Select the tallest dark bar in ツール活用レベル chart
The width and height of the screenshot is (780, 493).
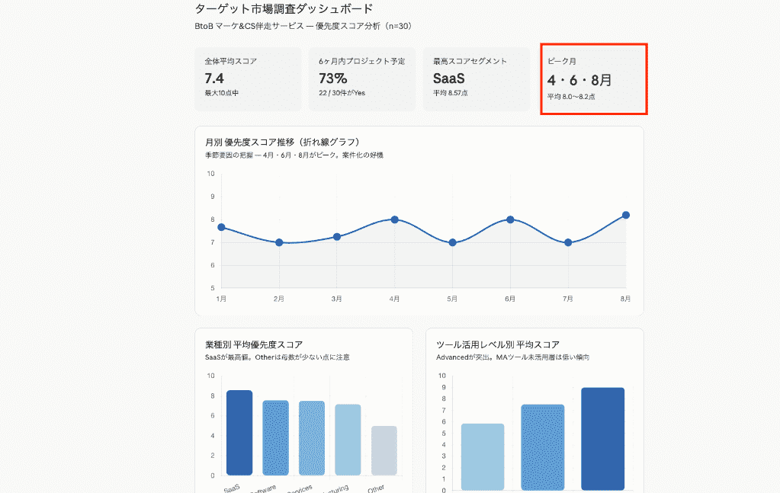click(602, 439)
